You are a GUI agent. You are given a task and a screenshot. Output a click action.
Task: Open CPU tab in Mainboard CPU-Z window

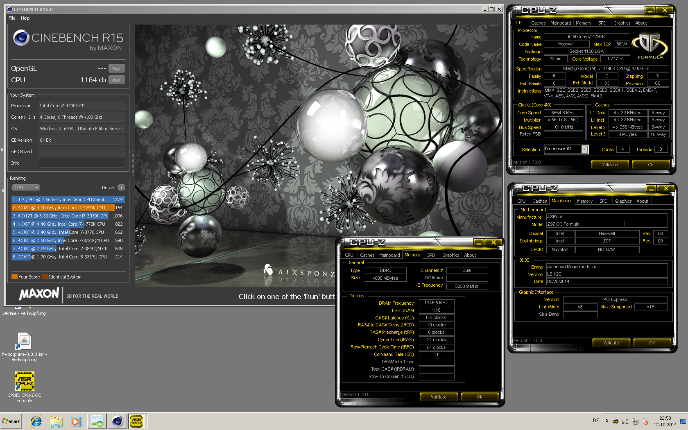tap(521, 201)
